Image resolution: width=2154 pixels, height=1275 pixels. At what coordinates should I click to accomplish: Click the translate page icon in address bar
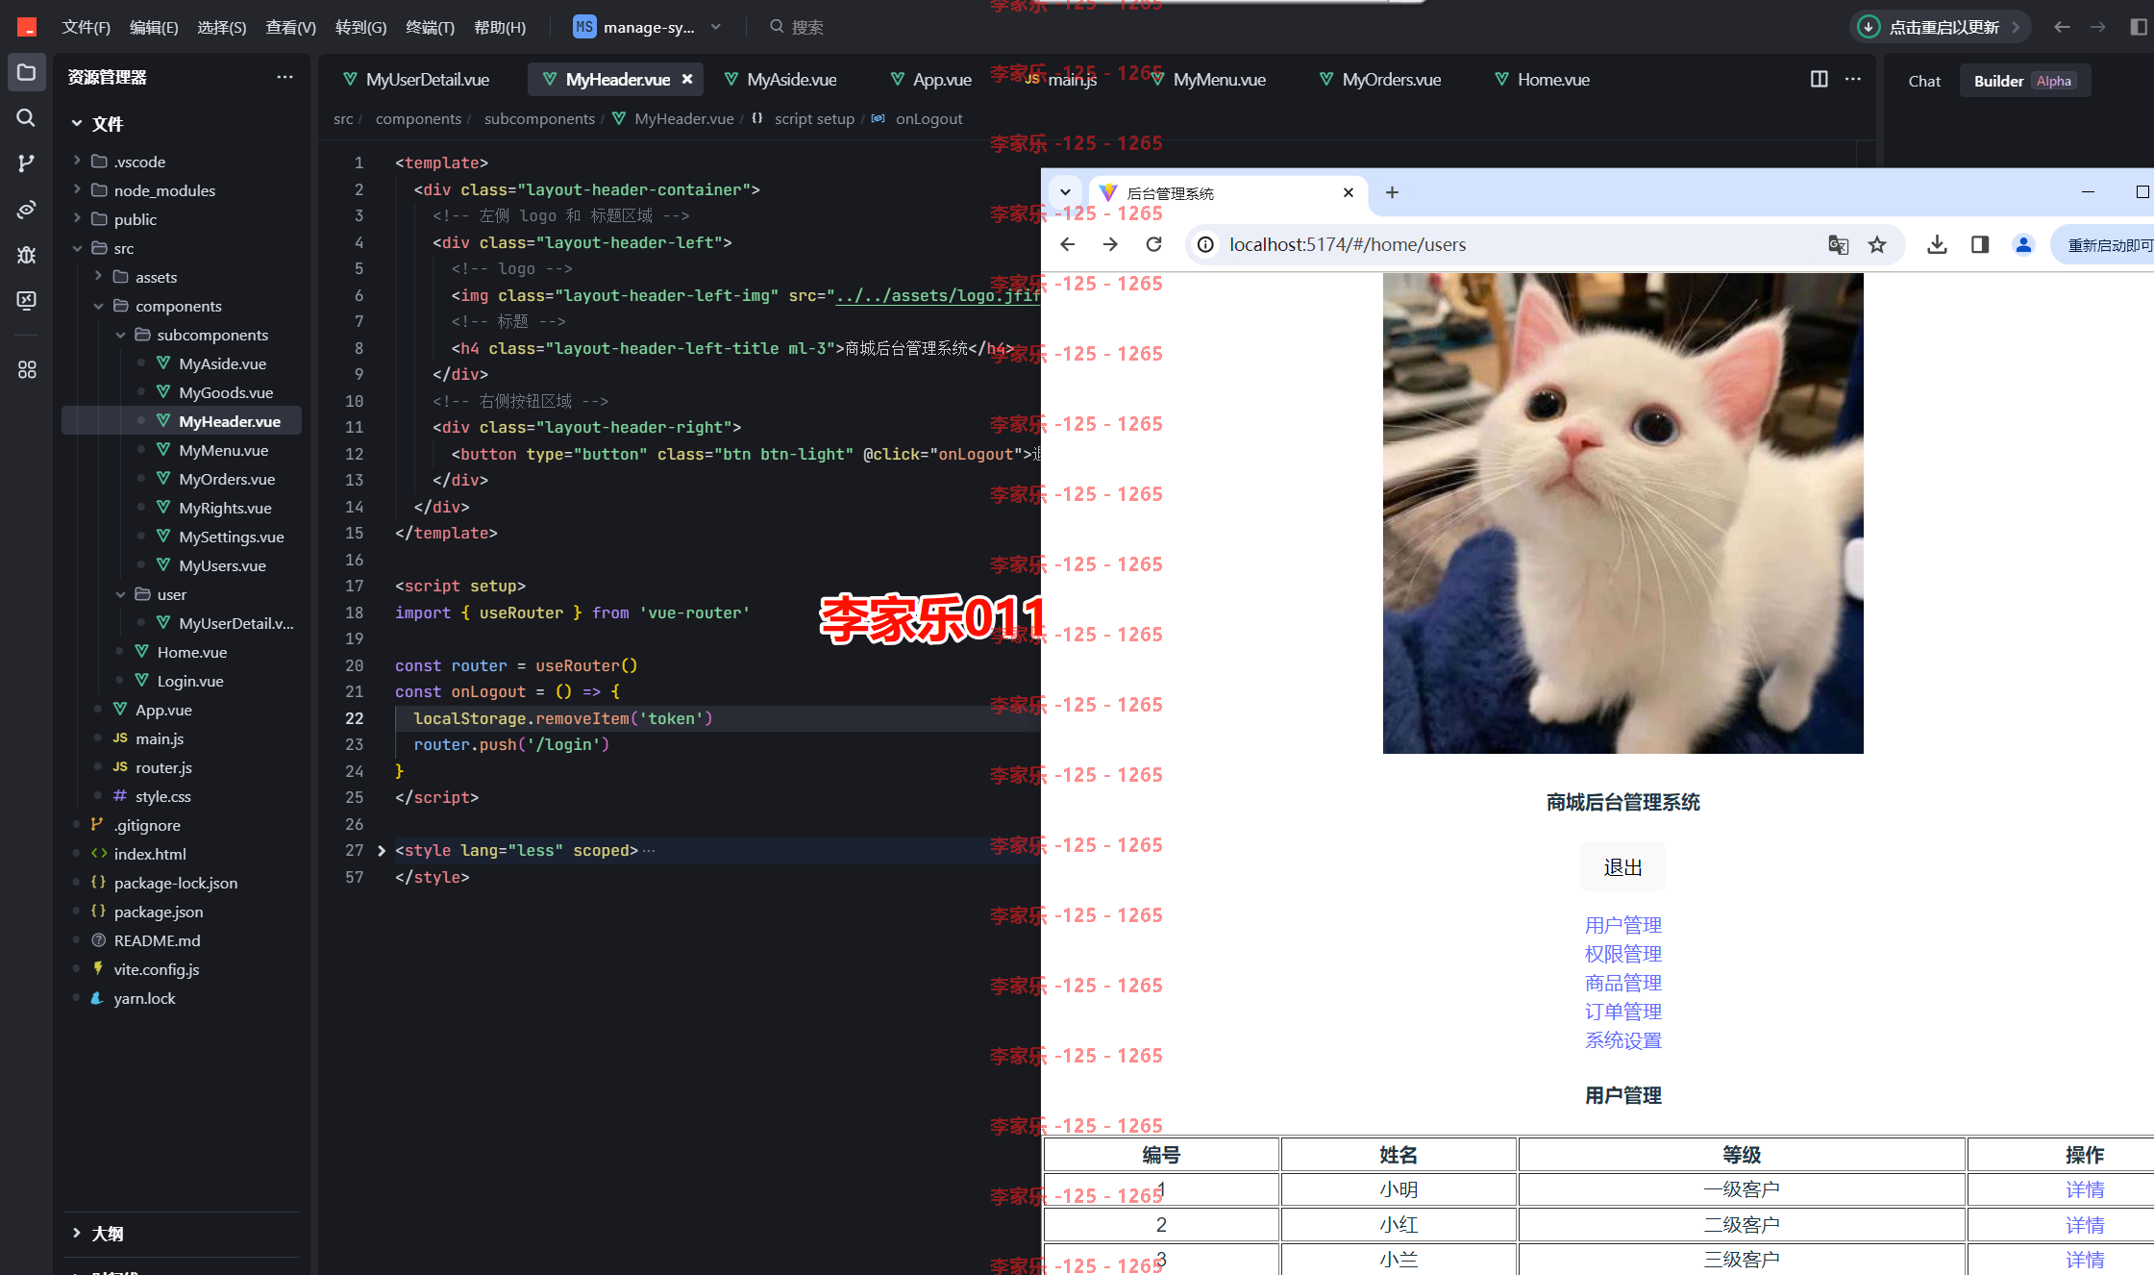pyautogui.click(x=1838, y=244)
